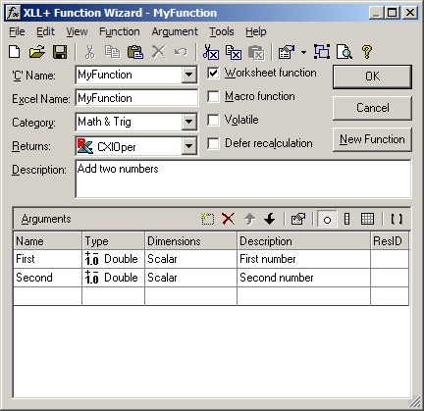Click the print preview magnifier icon
The image size is (424, 411).
(344, 52)
